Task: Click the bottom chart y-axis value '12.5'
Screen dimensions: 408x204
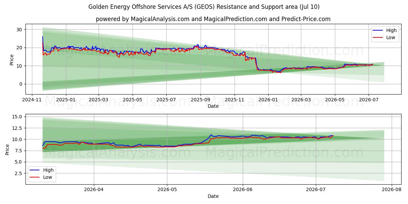Action: pyautogui.click(x=18, y=128)
